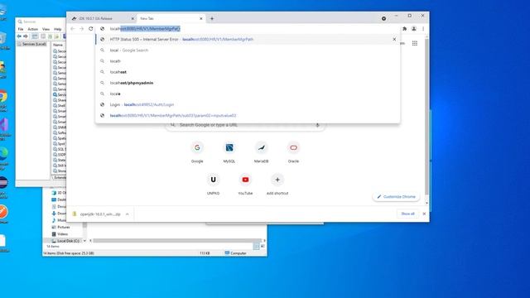The height and width of the screenshot is (298, 530).
Task: Open the Google apps grid
Action: (x=415, y=43)
